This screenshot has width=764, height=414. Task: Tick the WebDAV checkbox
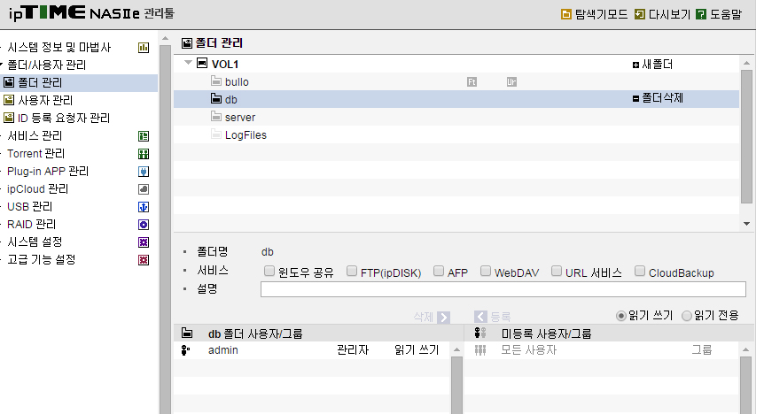click(486, 271)
